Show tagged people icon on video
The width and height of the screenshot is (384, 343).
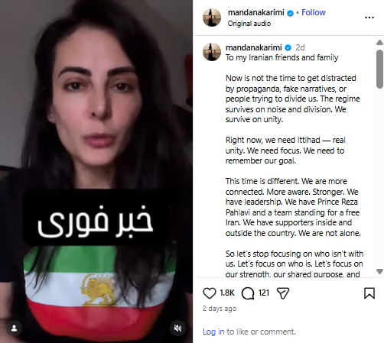(15, 328)
